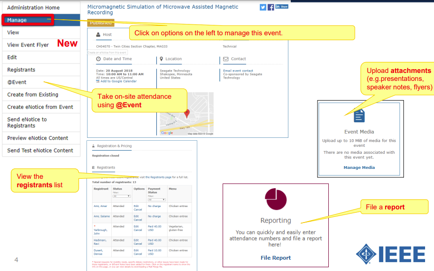434x271 pixels.
Task: Click the LinkedIn Share icon
Action: 281,7
